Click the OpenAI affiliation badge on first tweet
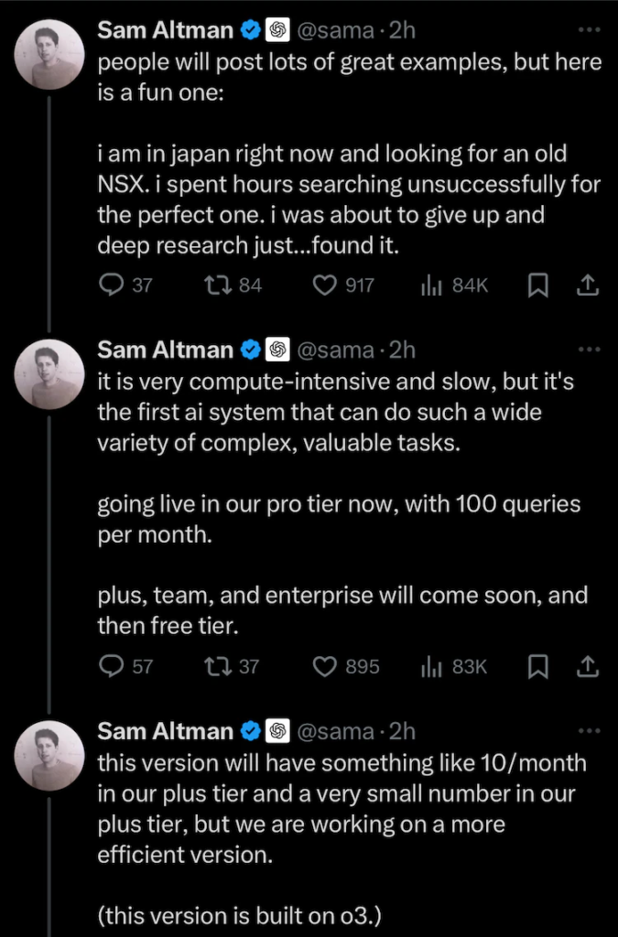618x937 pixels. (277, 31)
